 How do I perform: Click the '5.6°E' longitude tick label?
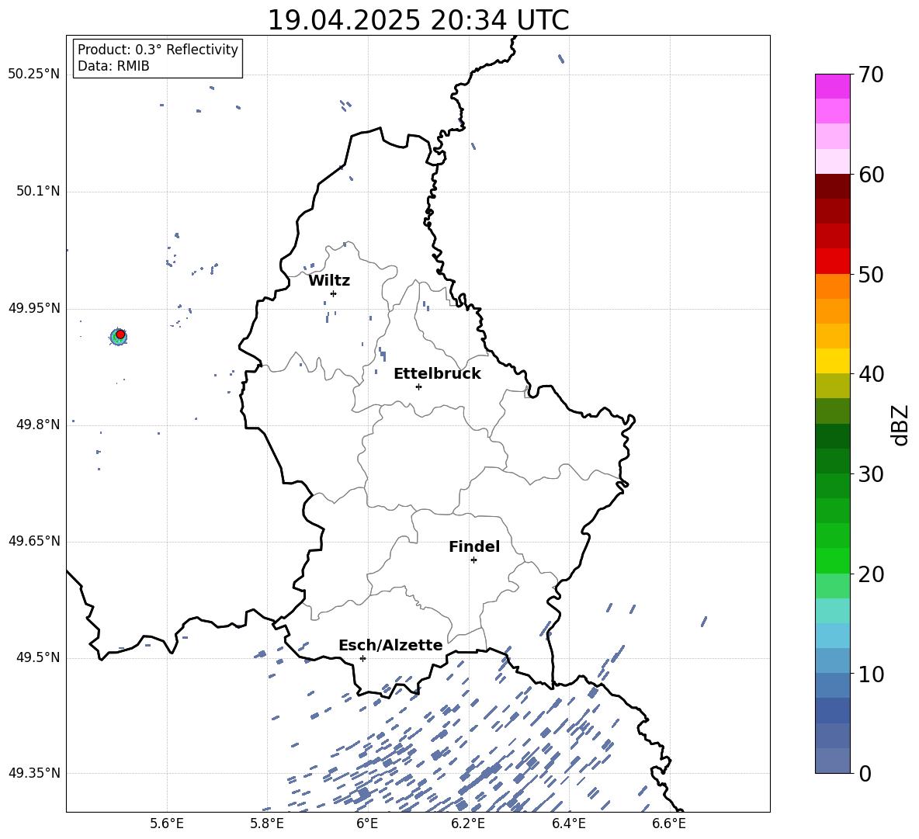point(167,823)
